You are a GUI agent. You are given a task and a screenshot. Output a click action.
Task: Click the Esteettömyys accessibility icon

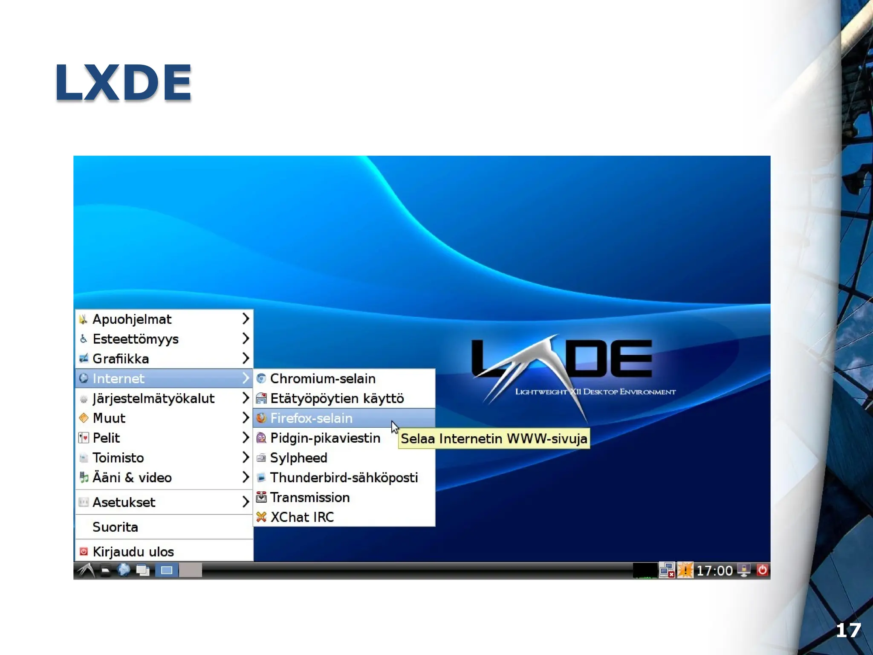[x=84, y=339]
